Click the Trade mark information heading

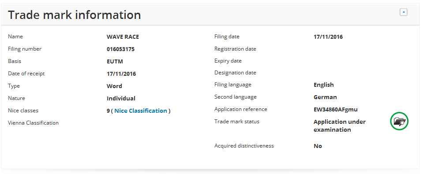(75, 15)
